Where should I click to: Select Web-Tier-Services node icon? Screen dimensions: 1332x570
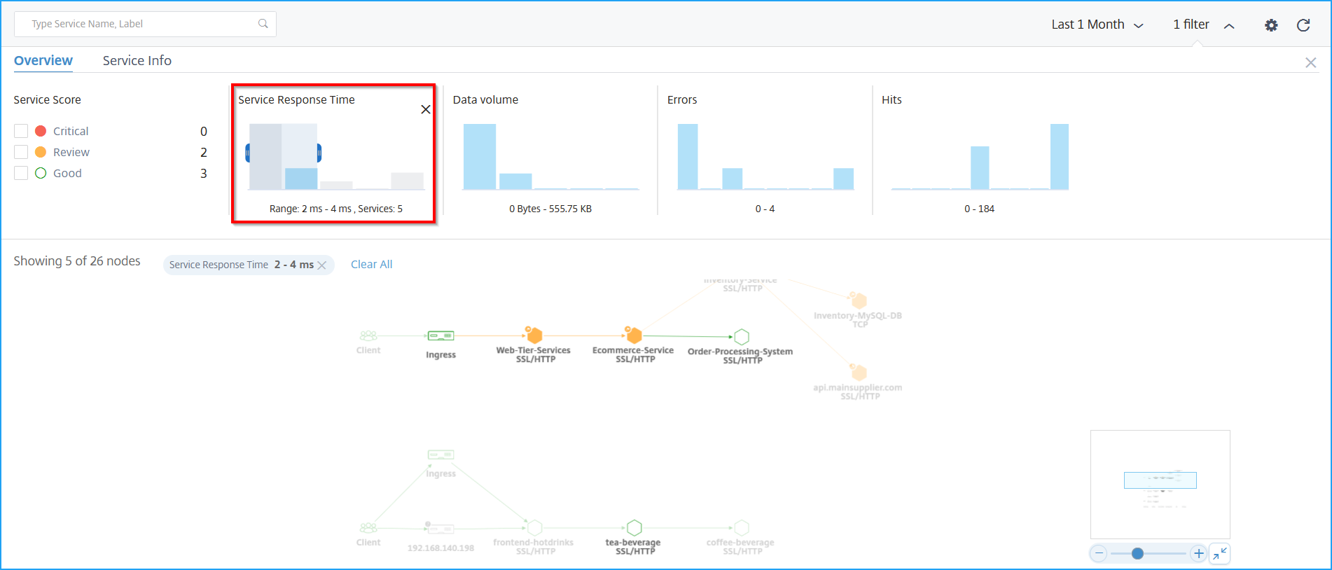(x=534, y=335)
